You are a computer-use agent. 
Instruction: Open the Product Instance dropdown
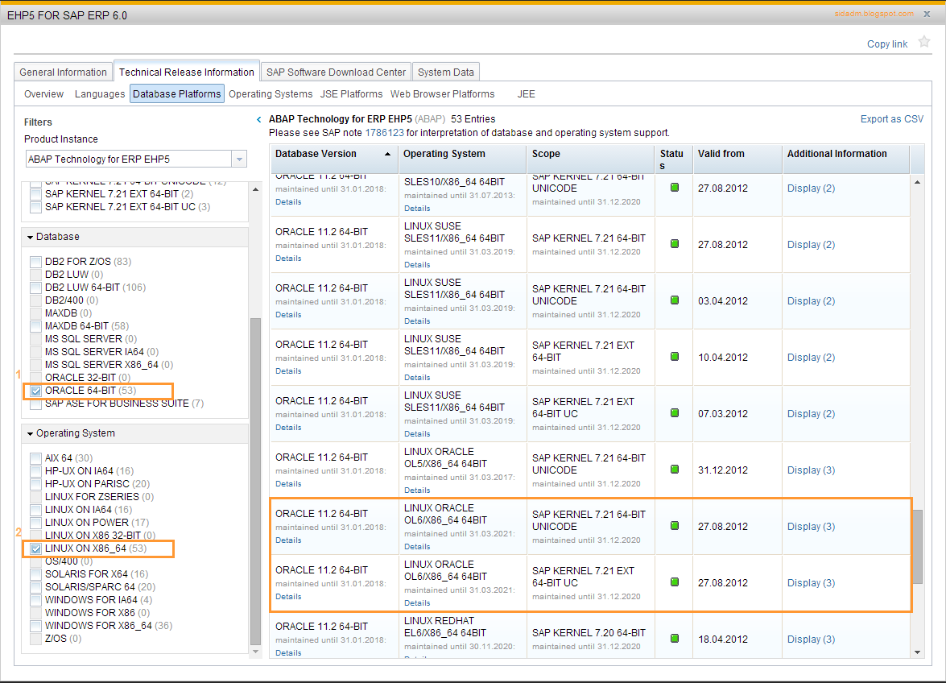click(x=238, y=159)
